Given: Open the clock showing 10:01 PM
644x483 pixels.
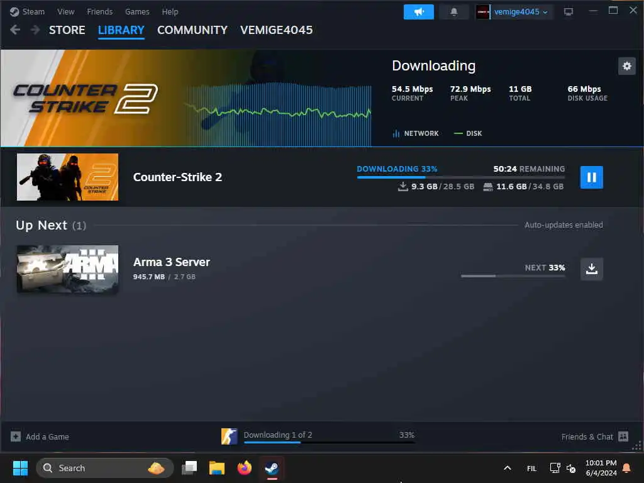Looking at the screenshot, I should point(601,468).
